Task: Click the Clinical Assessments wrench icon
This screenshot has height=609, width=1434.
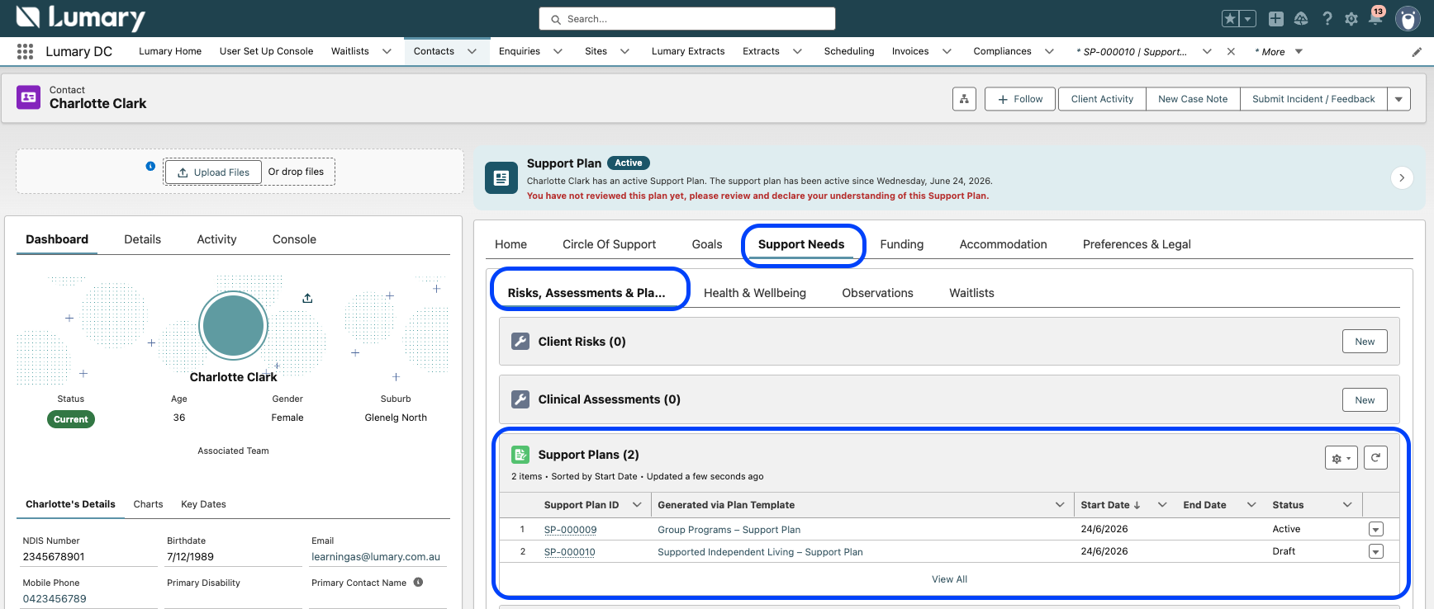Action: pos(520,399)
